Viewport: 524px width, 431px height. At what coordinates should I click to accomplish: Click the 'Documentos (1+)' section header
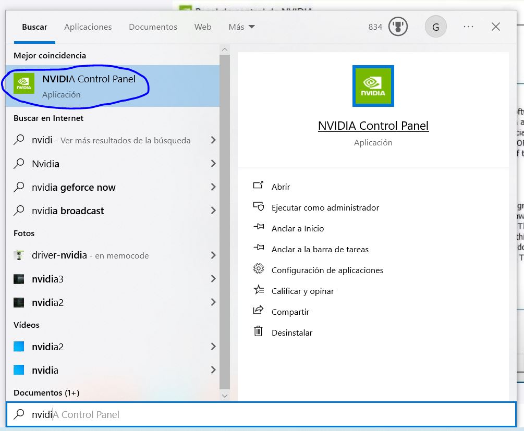[x=46, y=392]
